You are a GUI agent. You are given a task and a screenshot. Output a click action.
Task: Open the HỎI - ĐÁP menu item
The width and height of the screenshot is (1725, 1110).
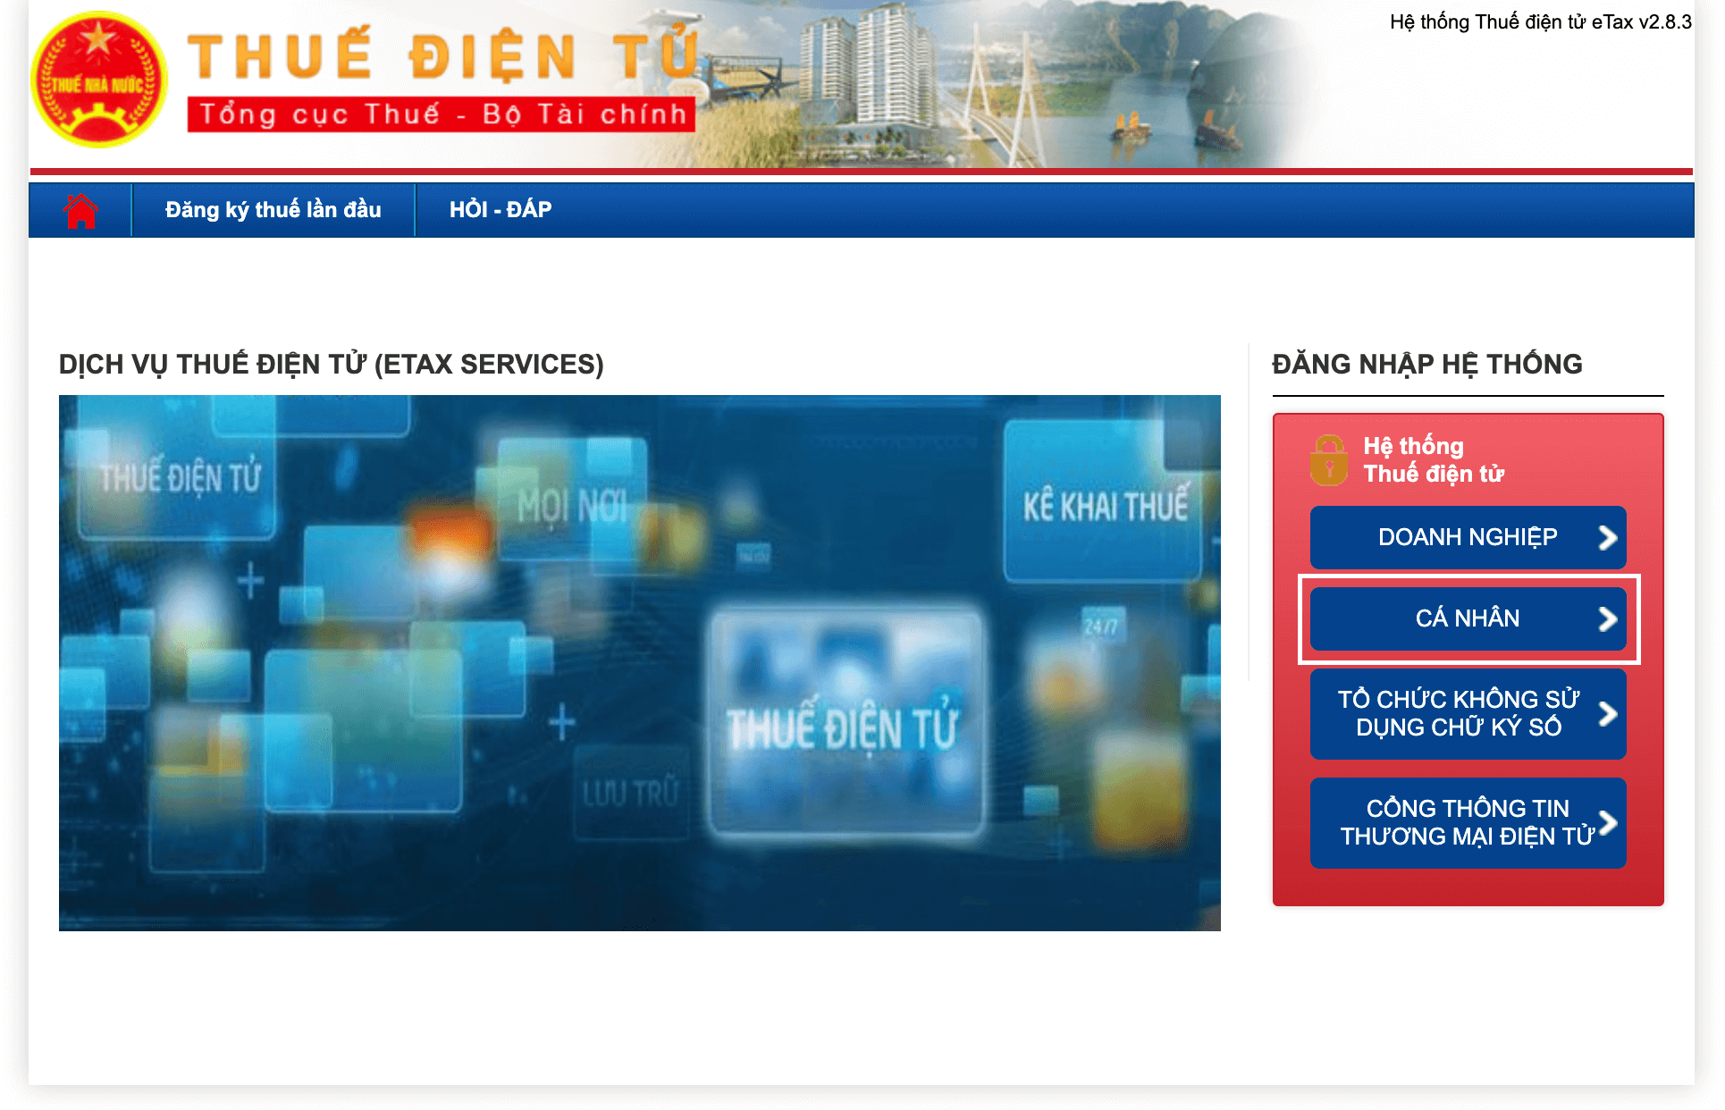501,210
